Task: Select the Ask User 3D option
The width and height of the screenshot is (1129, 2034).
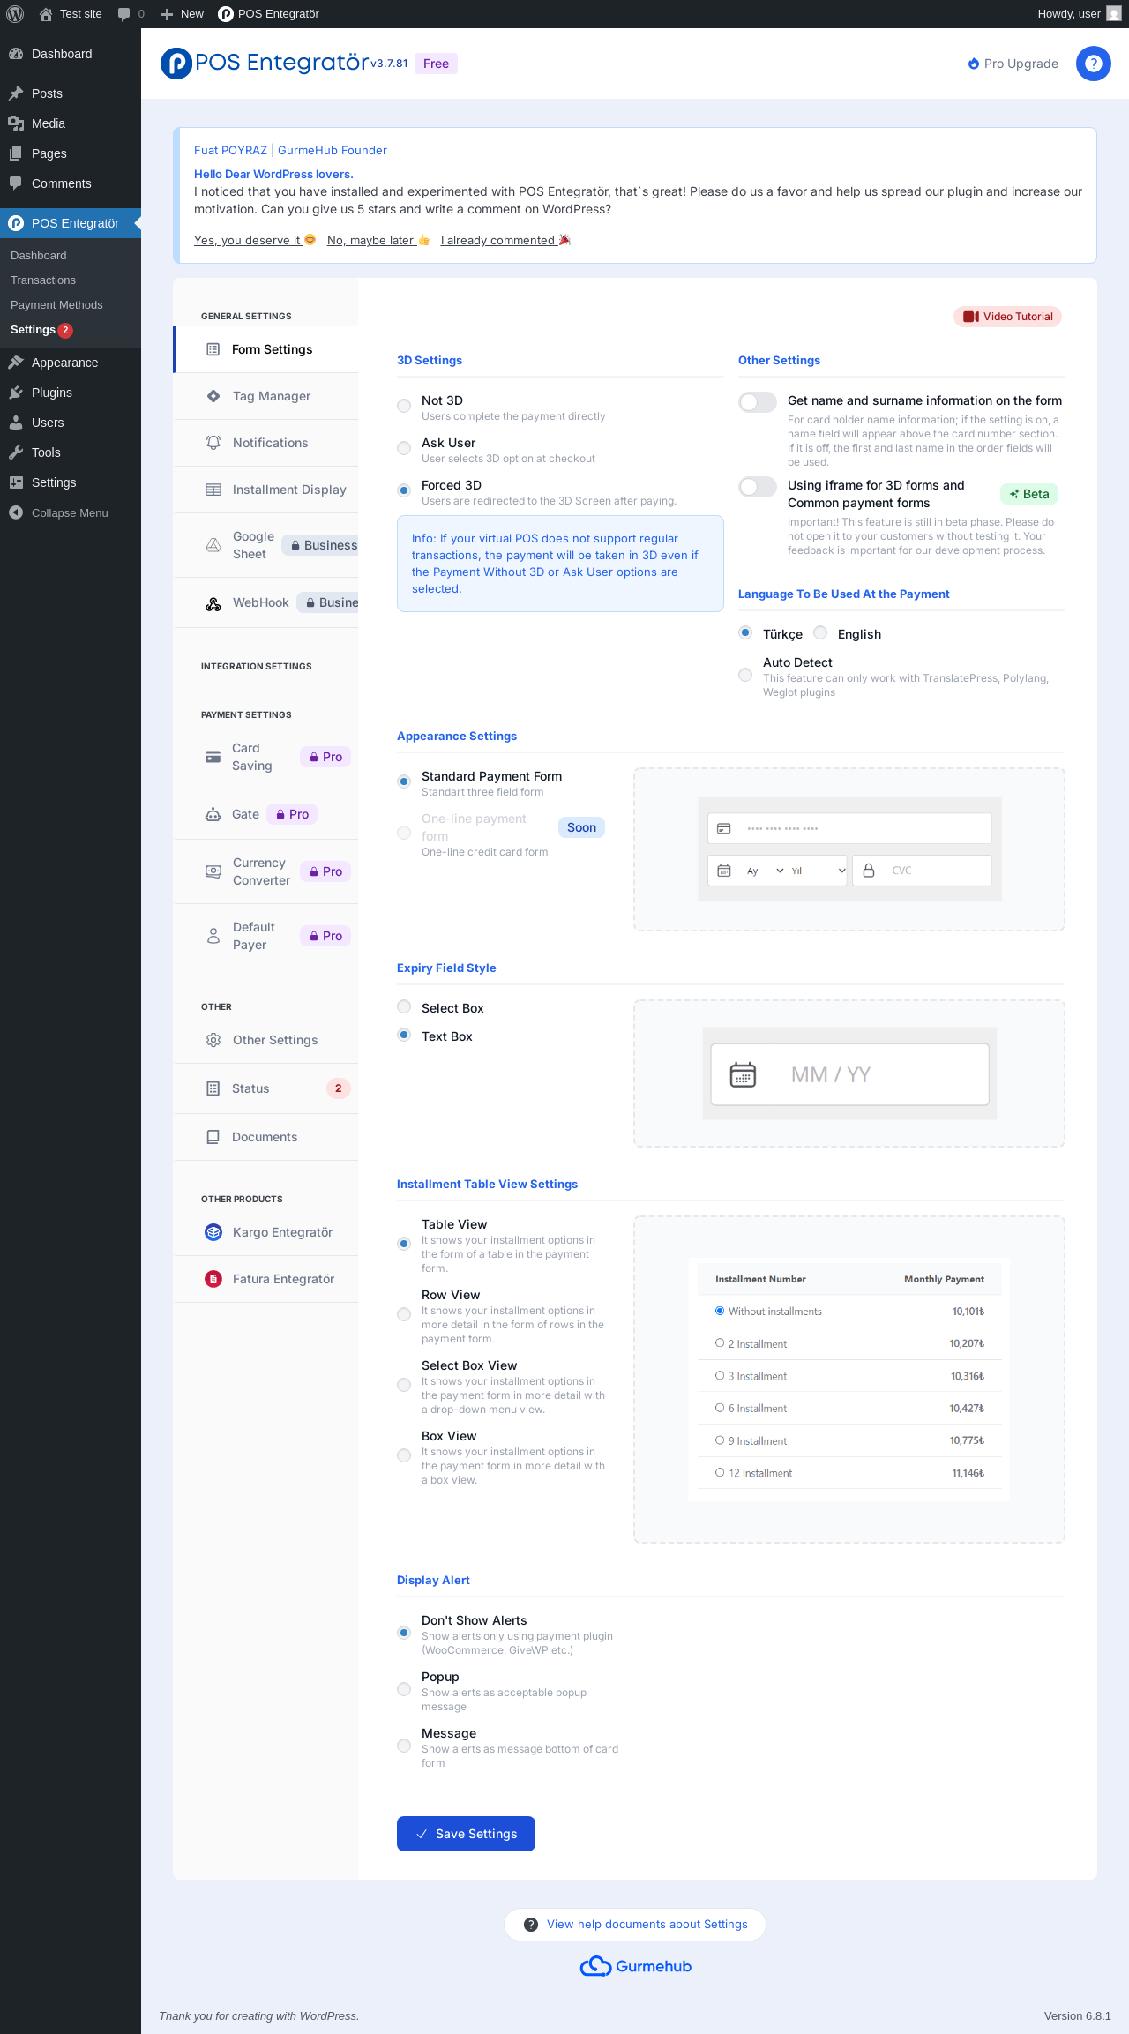Action: click(404, 448)
